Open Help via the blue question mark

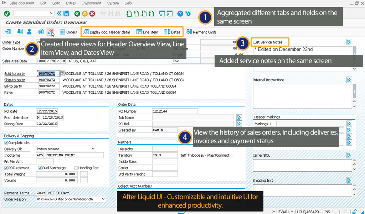coord(180,14)
